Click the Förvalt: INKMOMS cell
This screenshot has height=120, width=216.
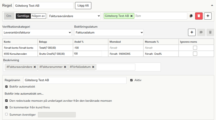point(126,54)
